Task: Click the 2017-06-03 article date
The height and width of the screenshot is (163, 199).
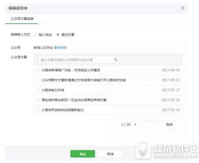Action: [171, 70]
